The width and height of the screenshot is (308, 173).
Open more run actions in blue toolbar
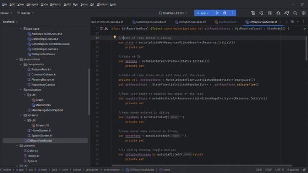(232, 13)
